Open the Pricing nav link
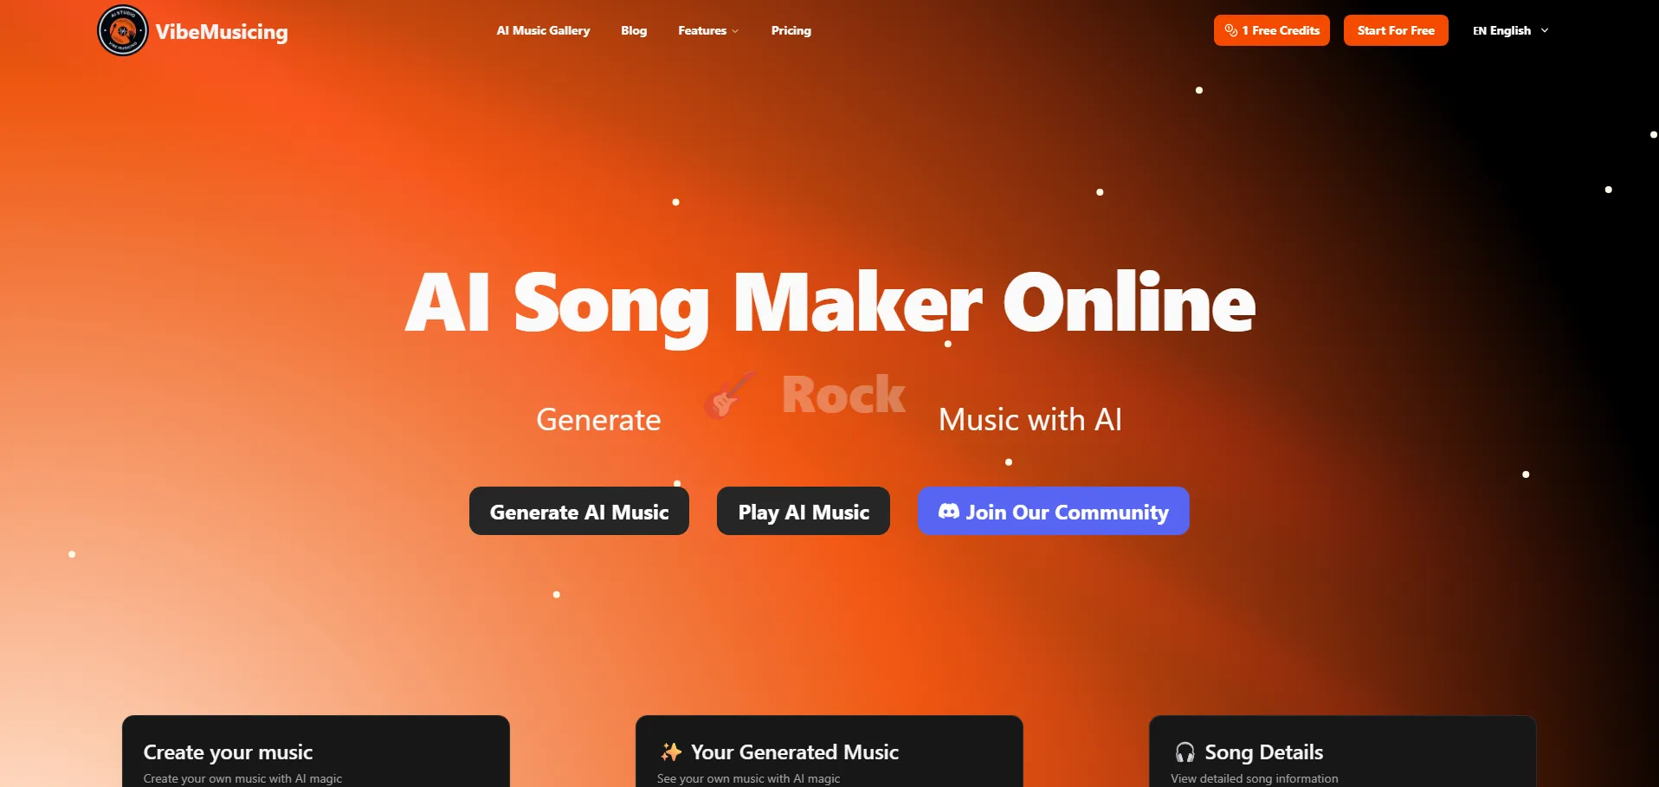The width and height of the screenshot is (1659, 787). (791, 30)
